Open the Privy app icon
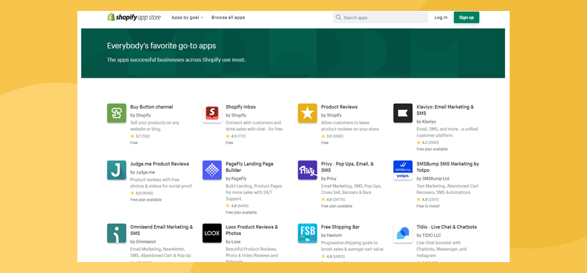This screenshot has height=273, width=587. (x=307, y=170)
